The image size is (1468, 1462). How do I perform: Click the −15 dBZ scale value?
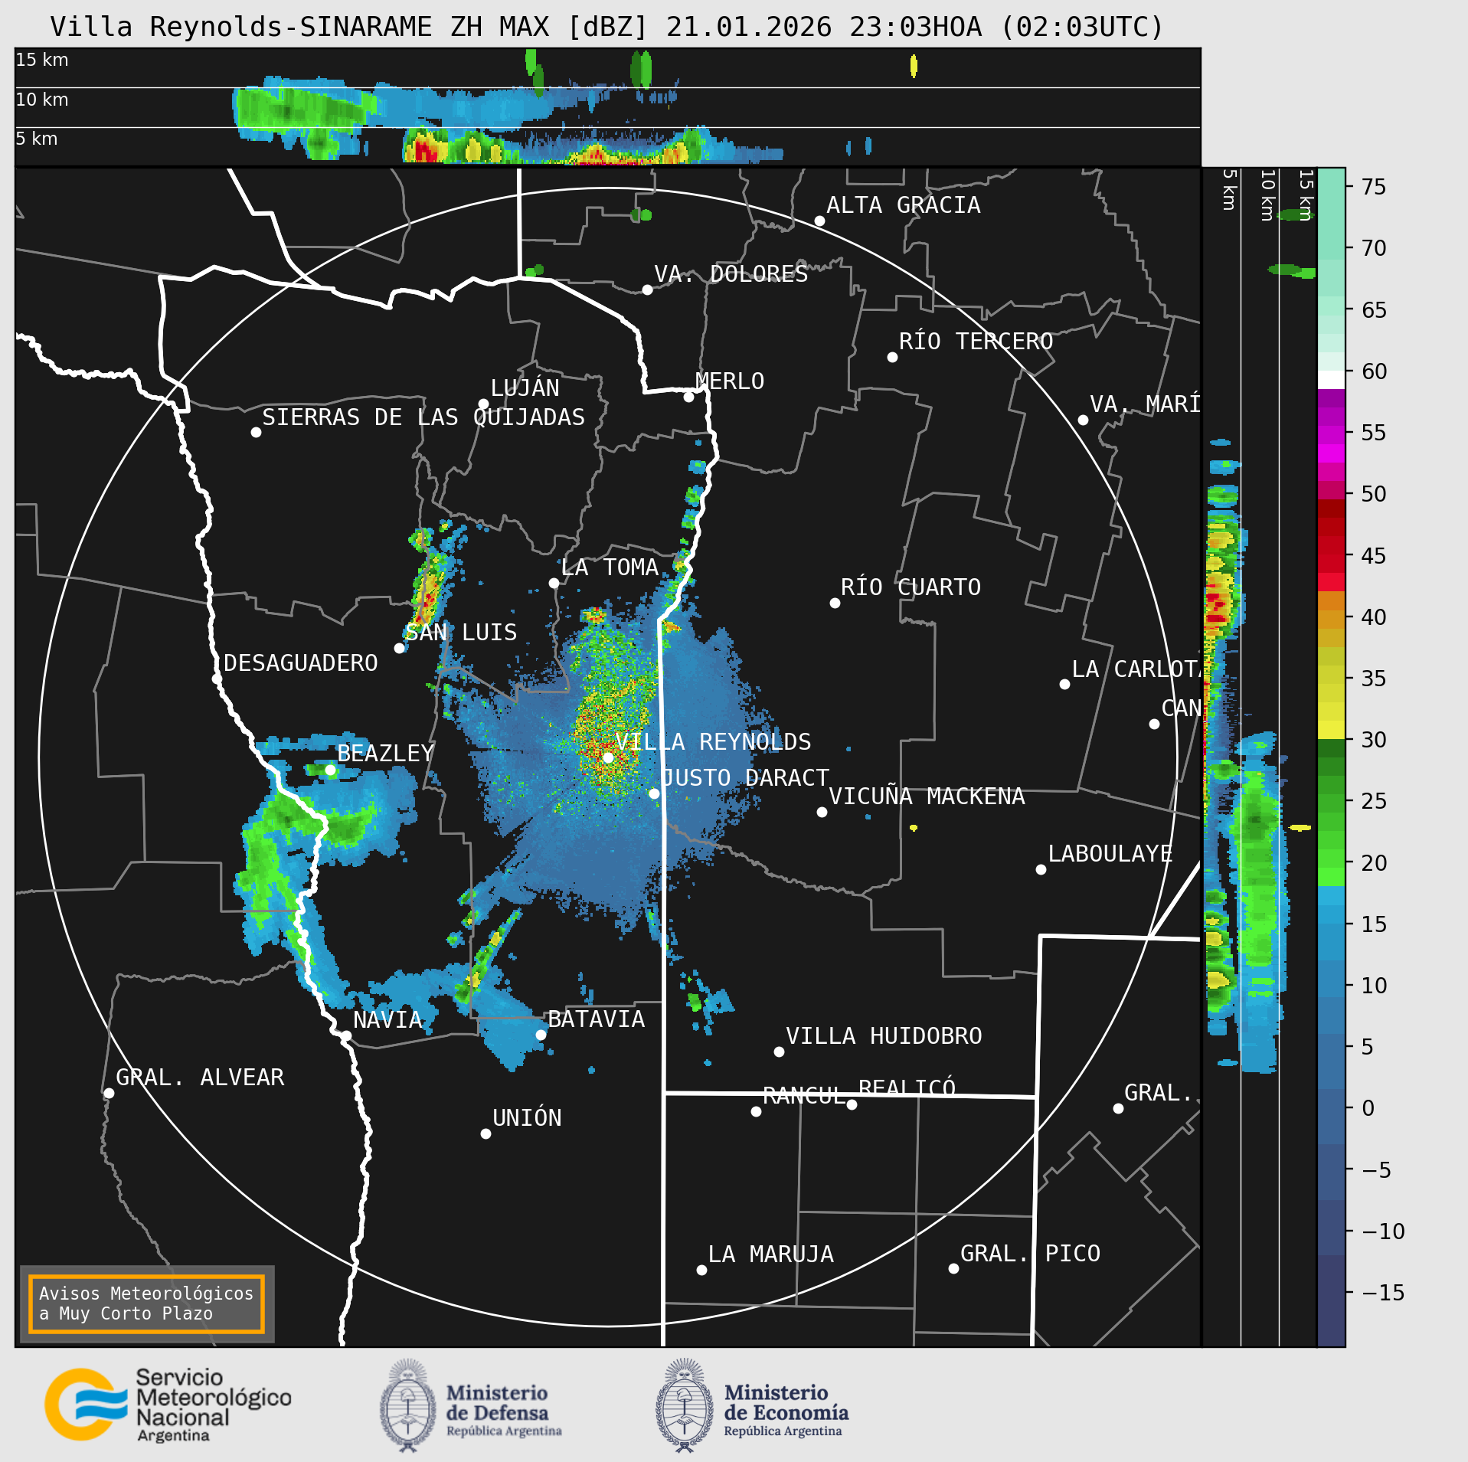(1384, 1293)
